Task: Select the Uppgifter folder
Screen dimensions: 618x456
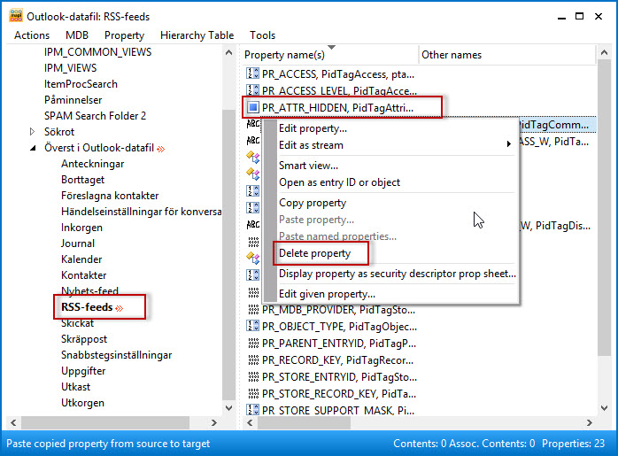Action: (83, 371)
